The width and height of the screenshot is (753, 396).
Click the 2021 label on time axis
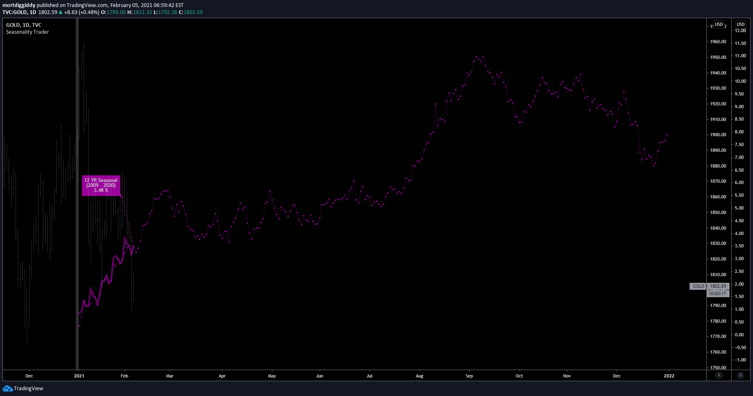(x=79, y=376)
